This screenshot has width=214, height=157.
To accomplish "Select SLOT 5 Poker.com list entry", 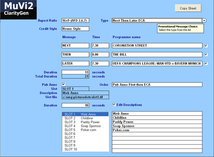I will [85, 130].
